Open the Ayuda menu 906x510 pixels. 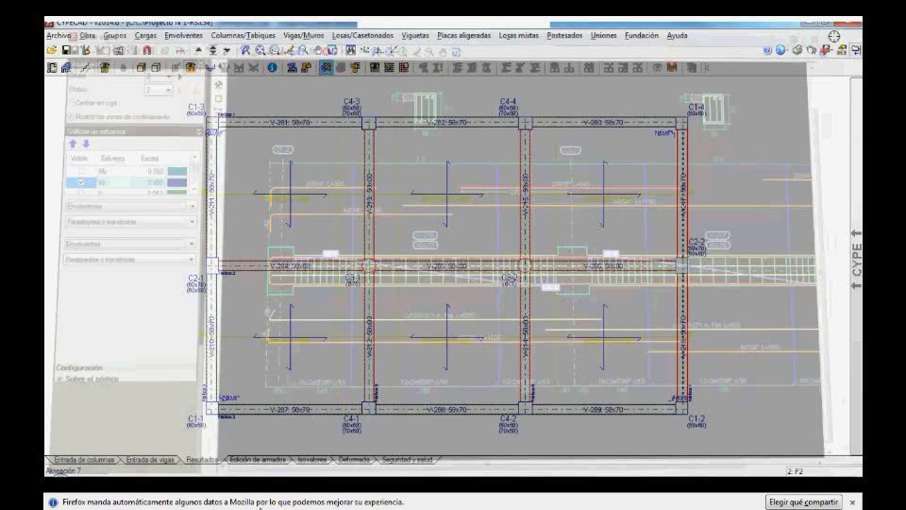tap(677, 35)
